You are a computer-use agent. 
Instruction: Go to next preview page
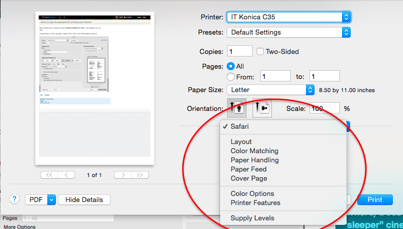tap(122, 175)
